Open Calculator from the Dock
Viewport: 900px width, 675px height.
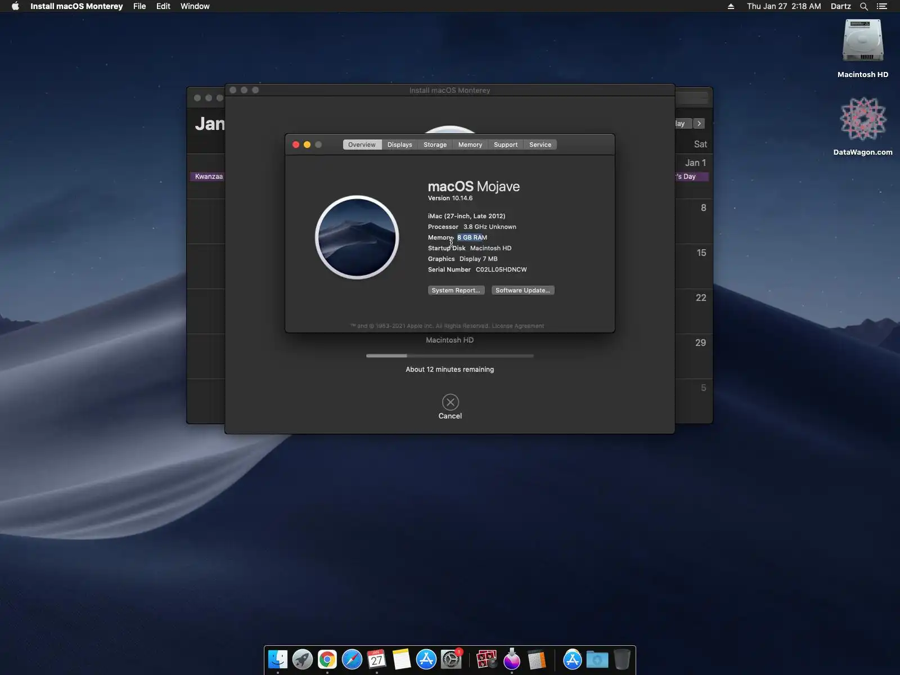tap(537, 659)
